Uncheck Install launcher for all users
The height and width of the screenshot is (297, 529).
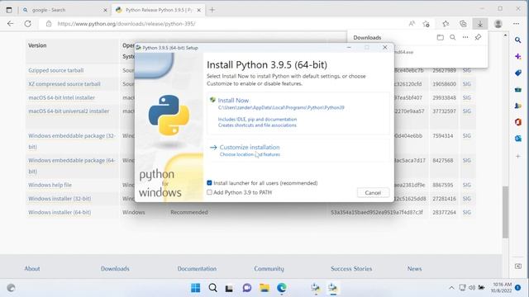pos(209,183)
